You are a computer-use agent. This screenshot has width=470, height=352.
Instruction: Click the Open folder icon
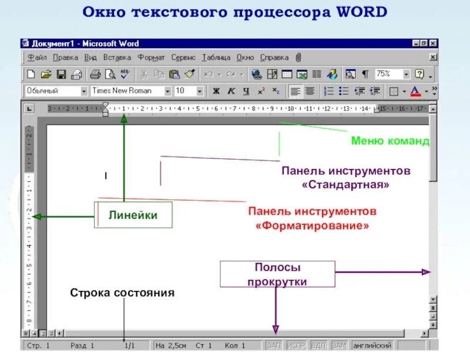(x=46, y=74)
